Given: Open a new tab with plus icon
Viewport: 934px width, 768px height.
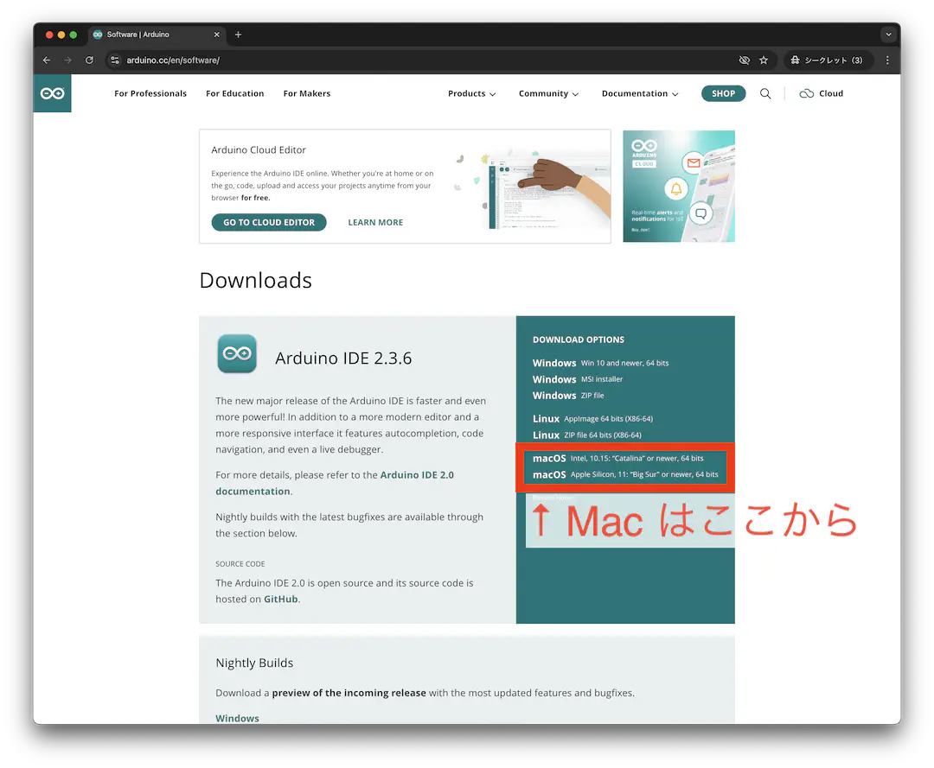Looking at the screenshot, I should [239, 35].
